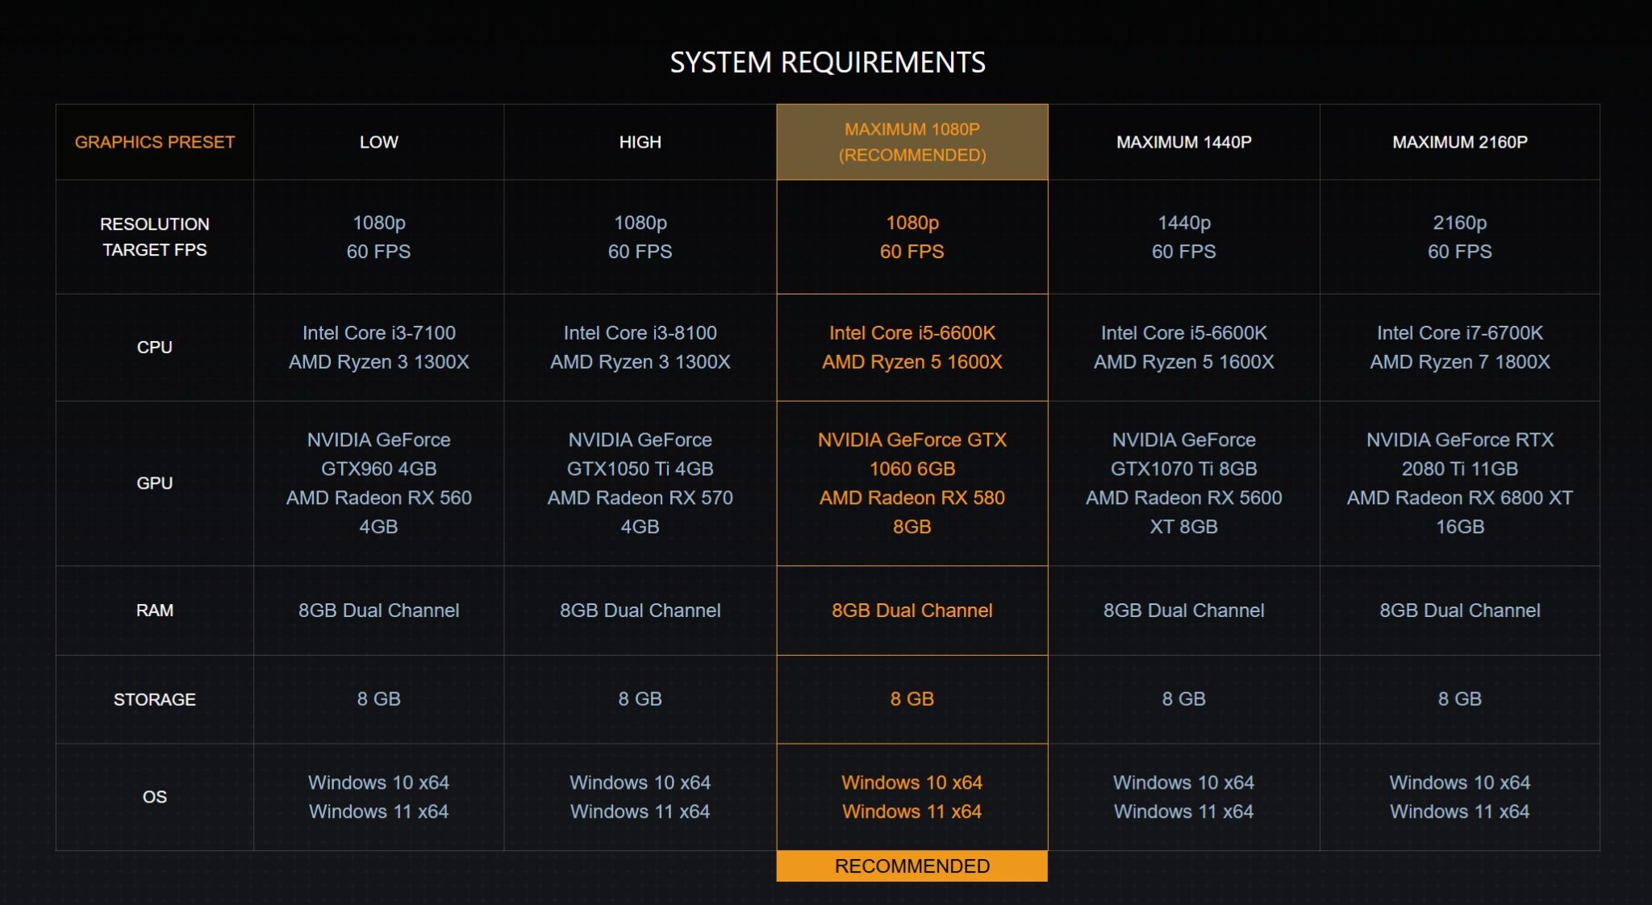Click i5-6600K cell under MAXIMUM 1440P
Image resolution: width=1652 pixels, height=905 pixels.
[x=1184, y=348]
